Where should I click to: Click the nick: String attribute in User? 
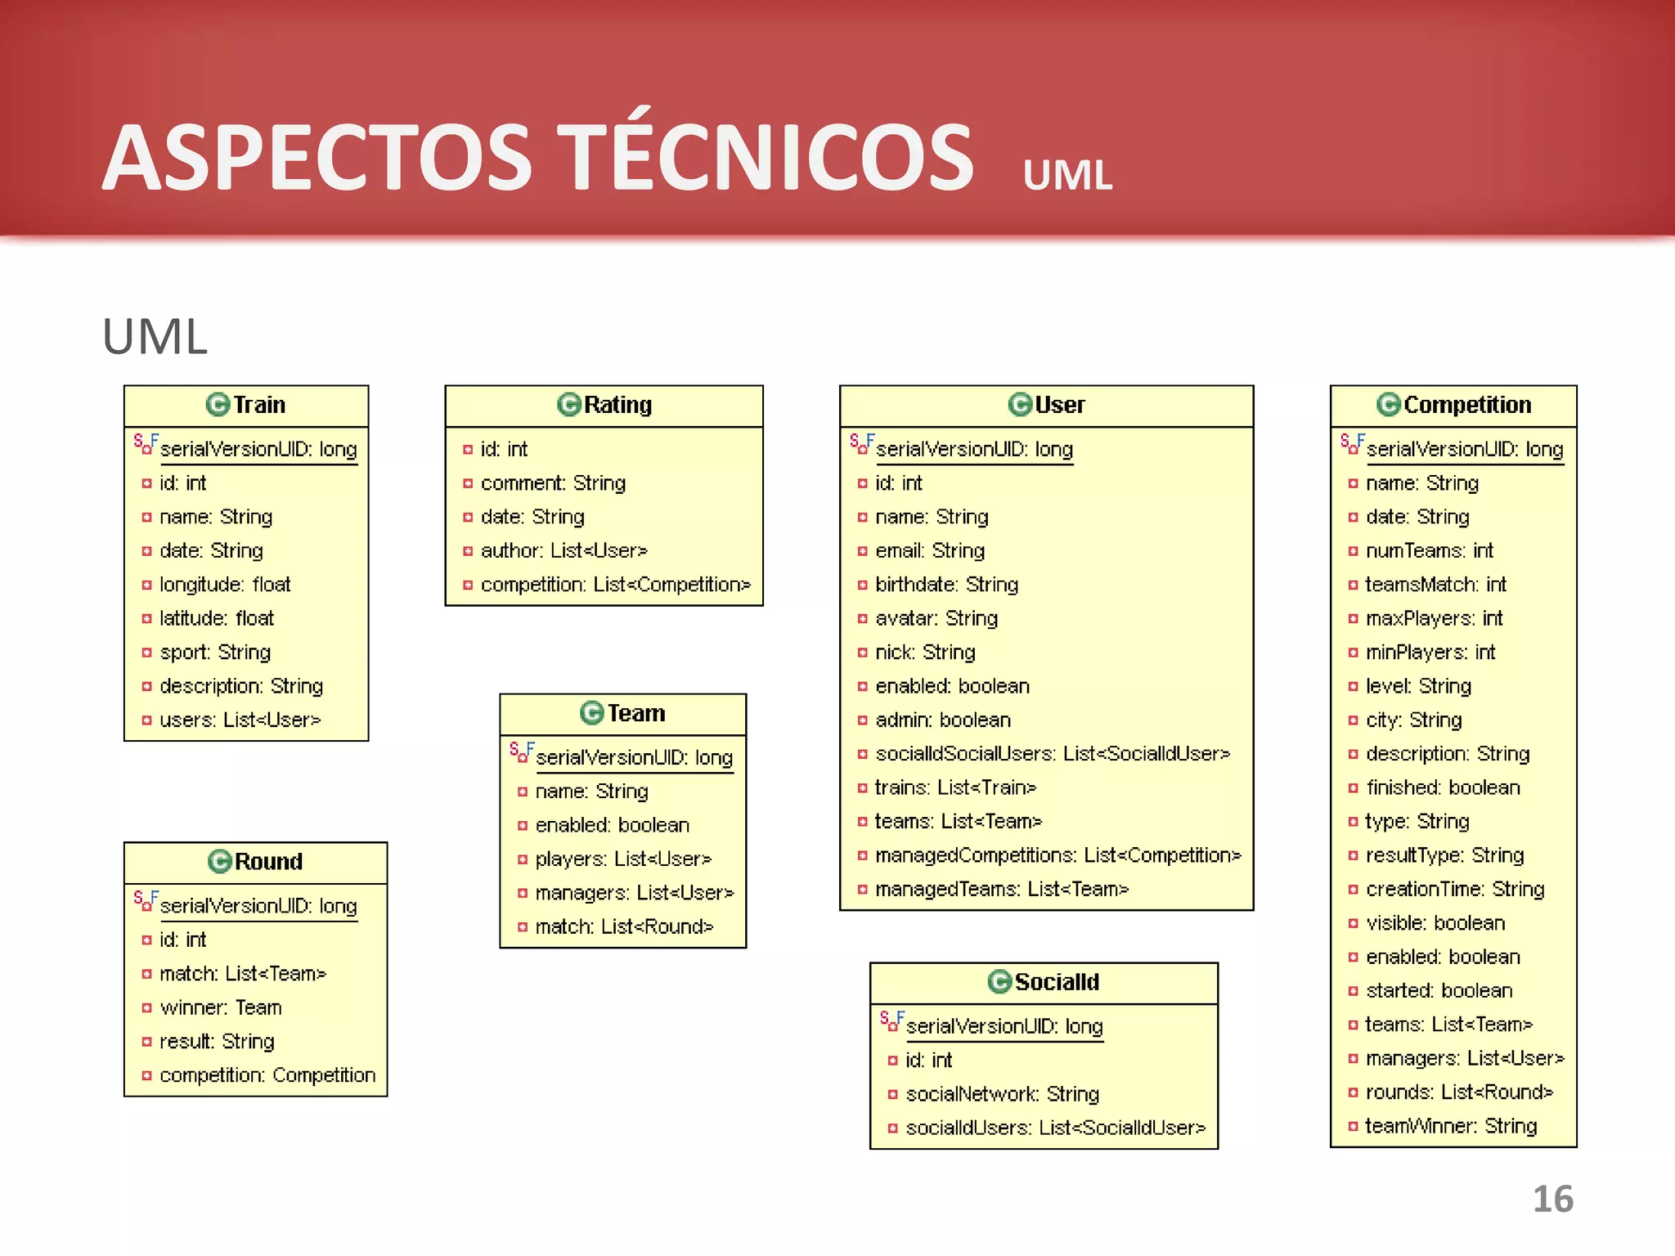coord(925,653)
